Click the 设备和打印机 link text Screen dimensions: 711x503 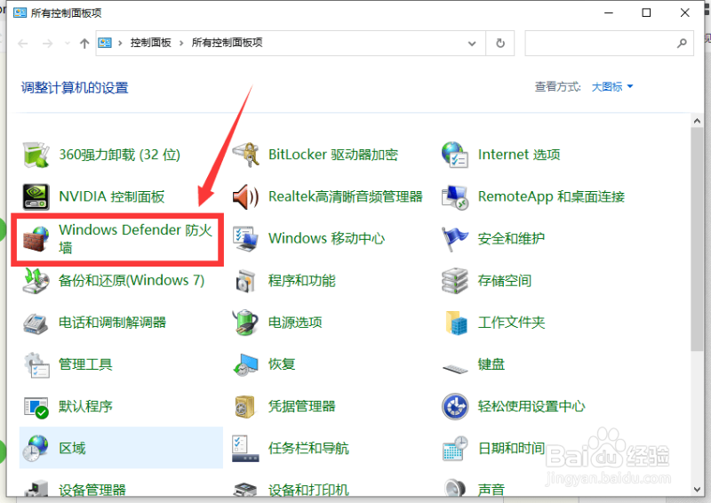tap(308, 490)
